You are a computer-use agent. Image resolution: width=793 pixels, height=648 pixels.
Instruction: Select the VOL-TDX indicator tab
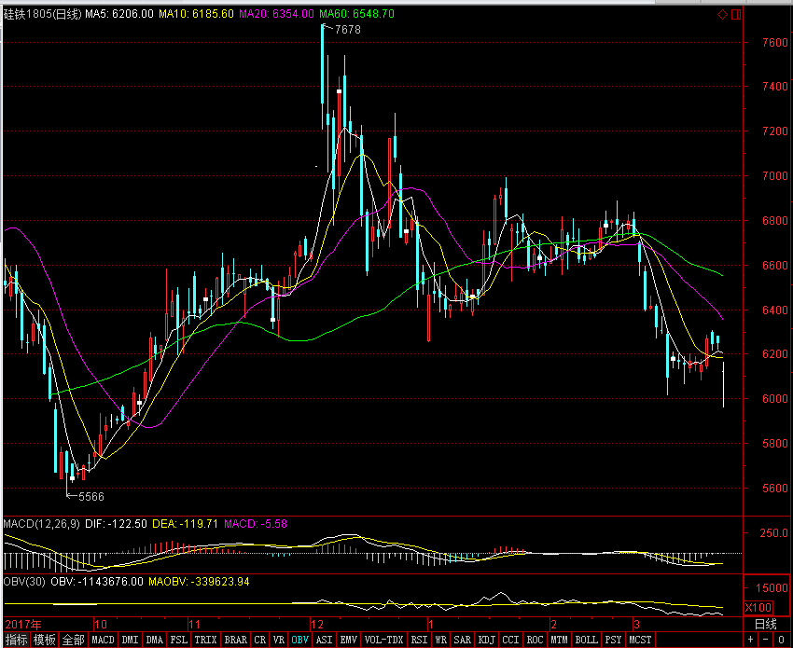click(x=384, y=641)
